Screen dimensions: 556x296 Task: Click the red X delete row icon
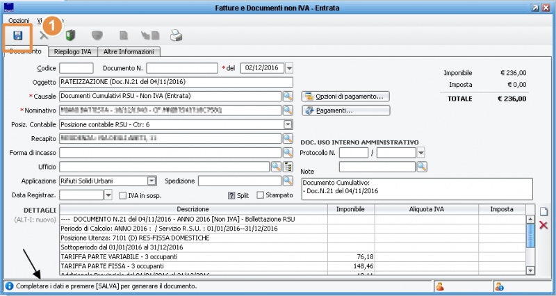tap(543, 225)
